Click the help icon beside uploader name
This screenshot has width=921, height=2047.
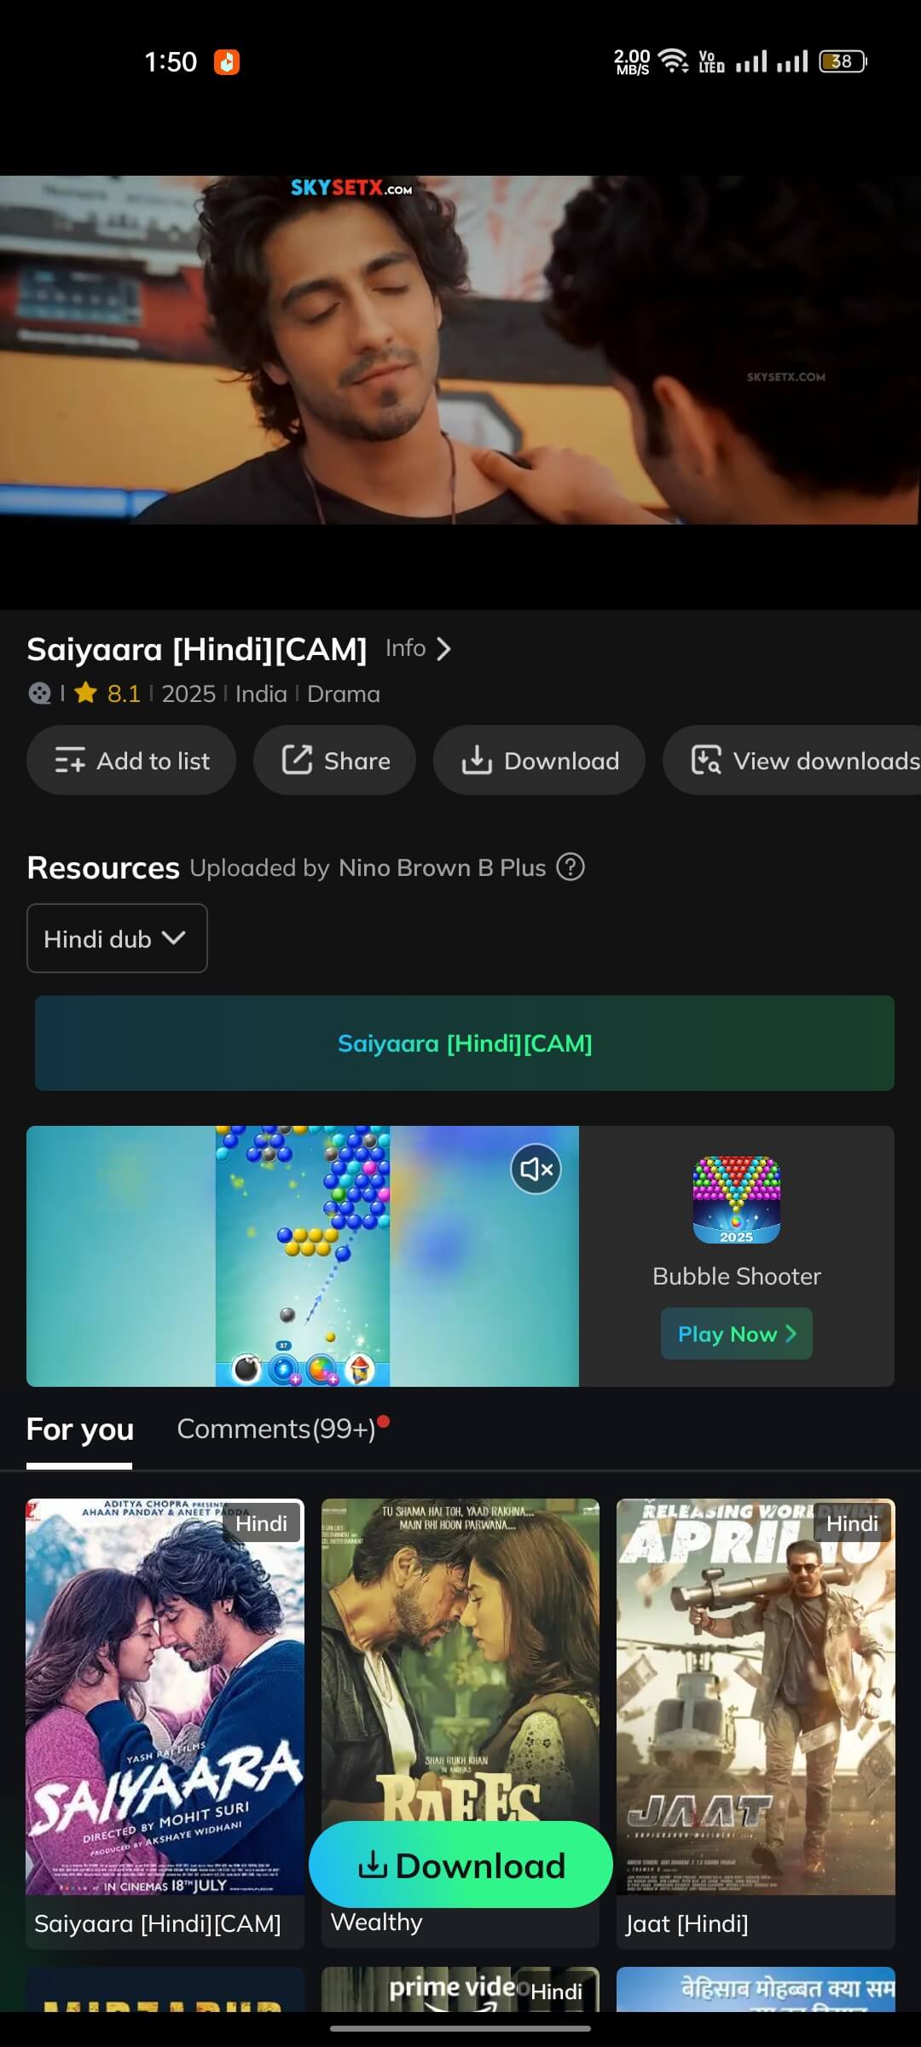571,867
